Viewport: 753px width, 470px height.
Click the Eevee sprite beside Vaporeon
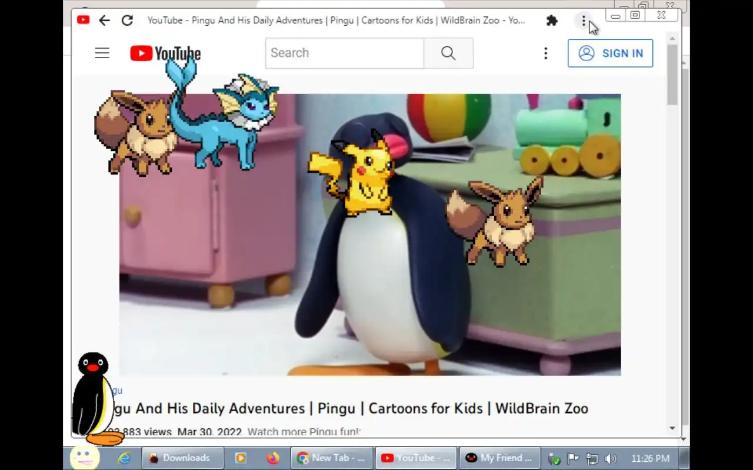[136, 133]
